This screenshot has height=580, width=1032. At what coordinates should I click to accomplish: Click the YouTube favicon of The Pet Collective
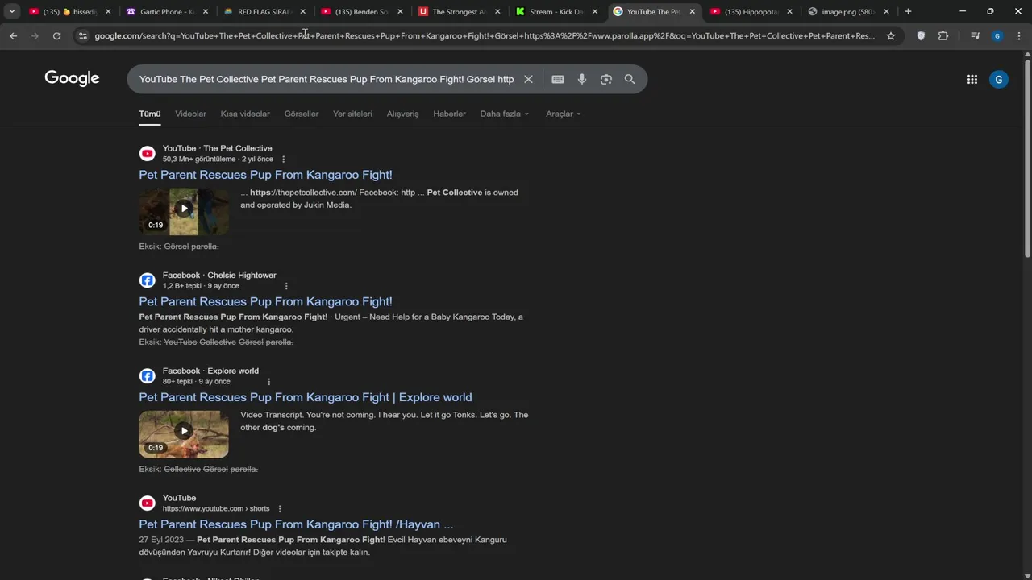[147, 154]
